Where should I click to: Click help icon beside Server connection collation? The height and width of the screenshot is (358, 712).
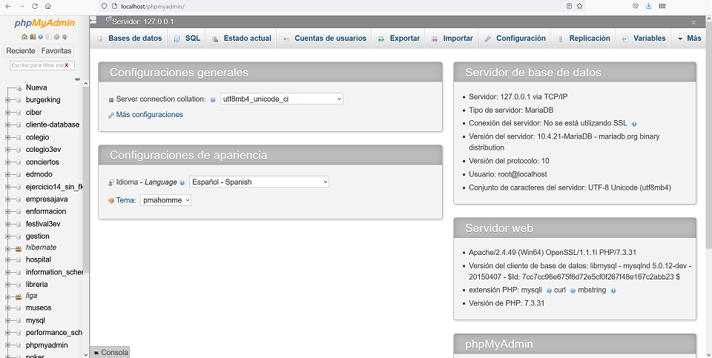213,99
